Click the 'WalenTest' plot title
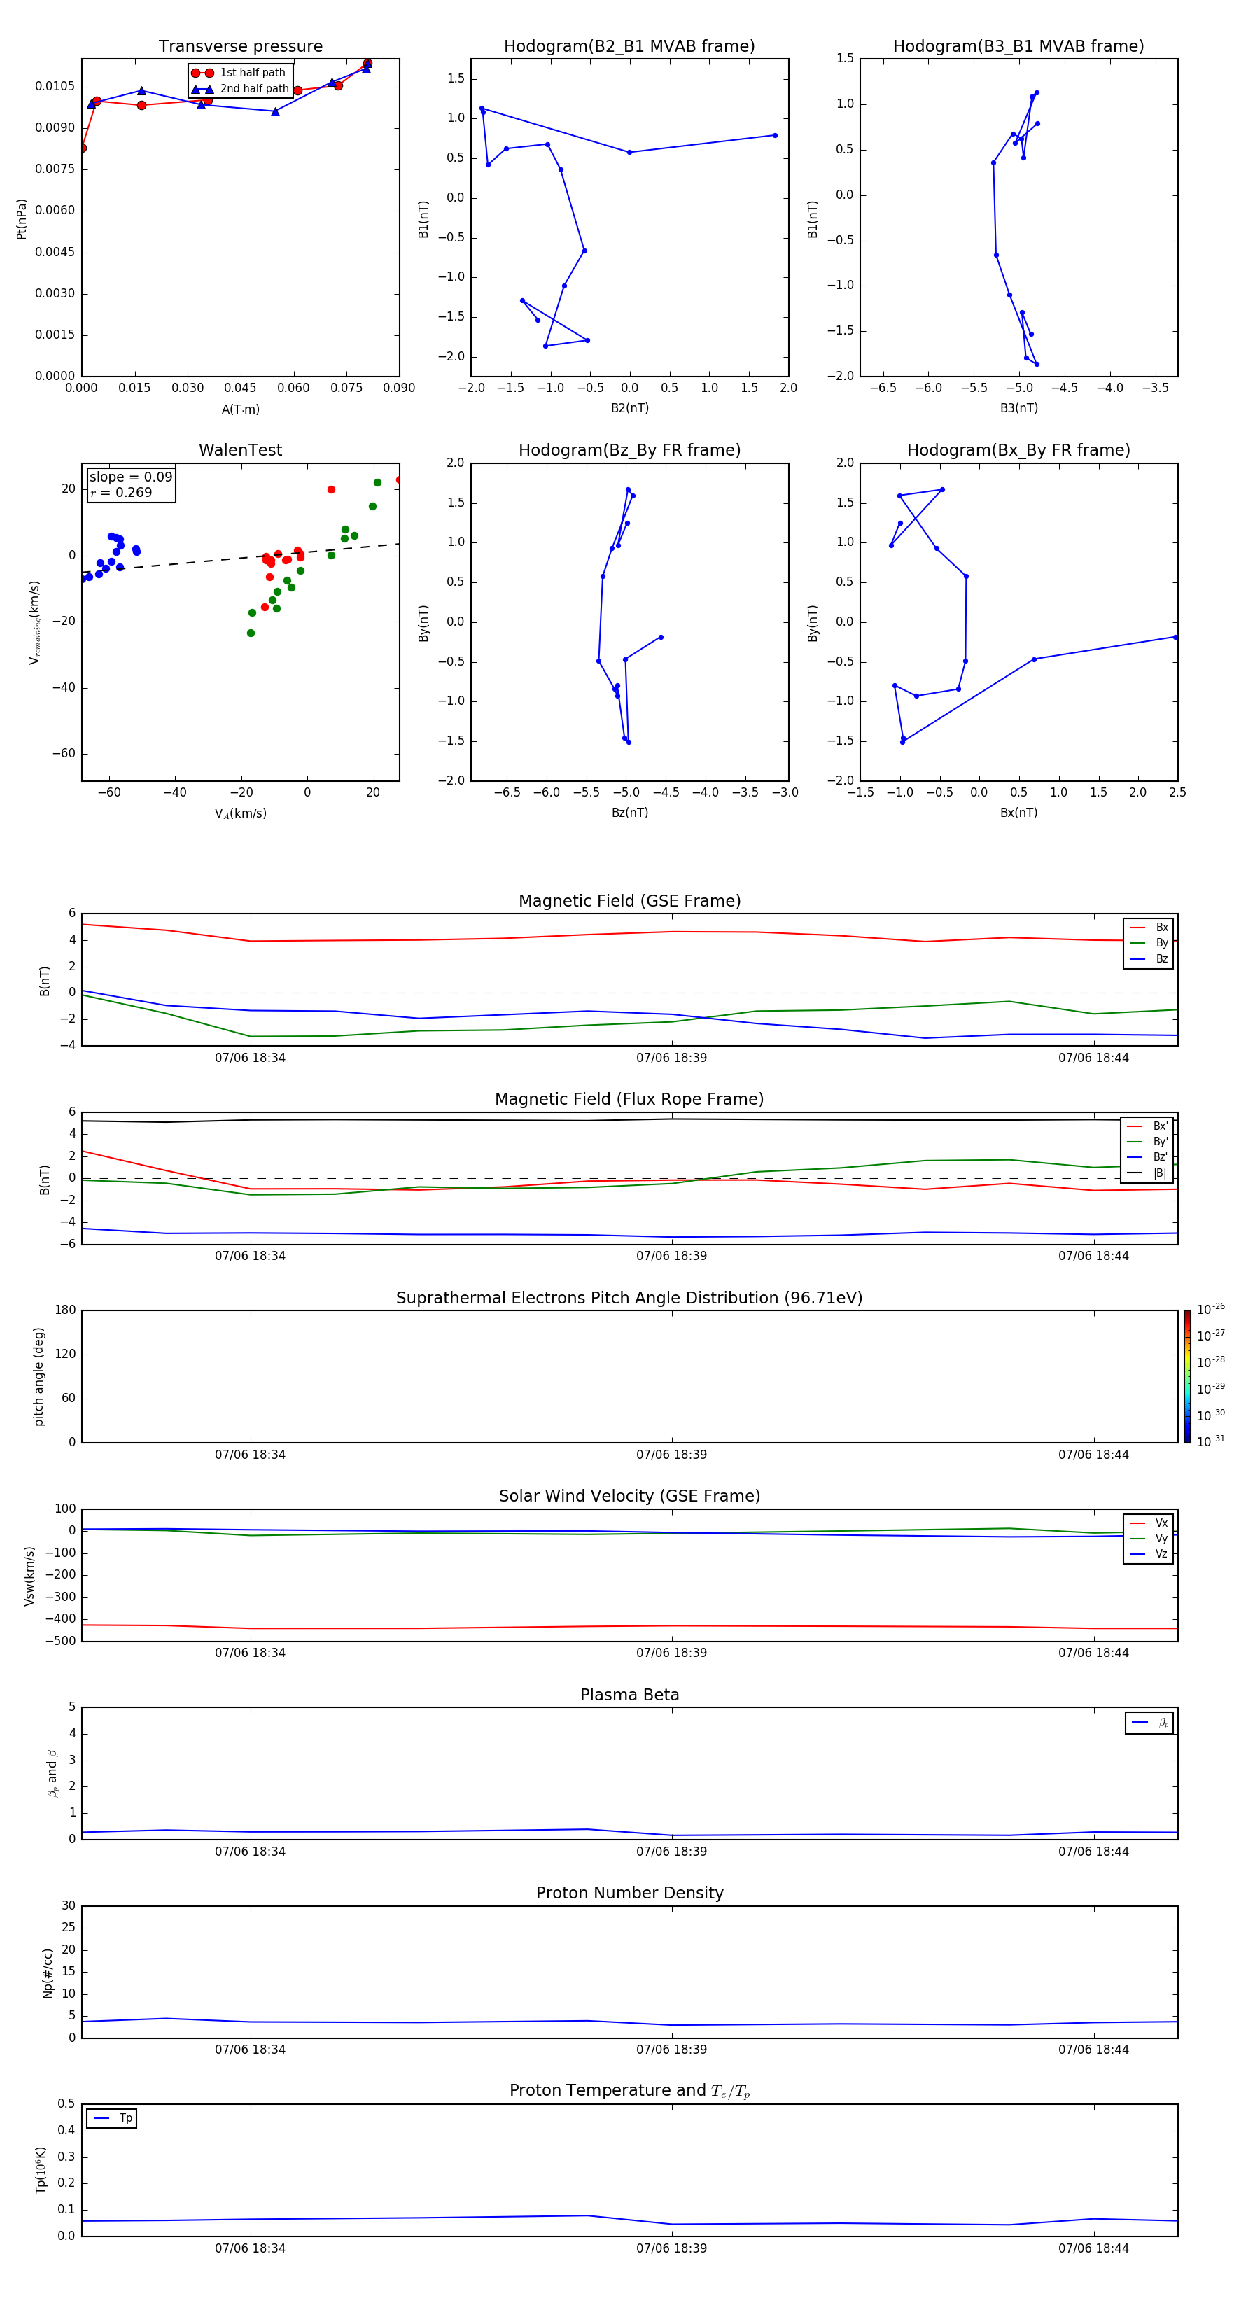Viewport: 1260px width, 2310px height. [240, 450]
